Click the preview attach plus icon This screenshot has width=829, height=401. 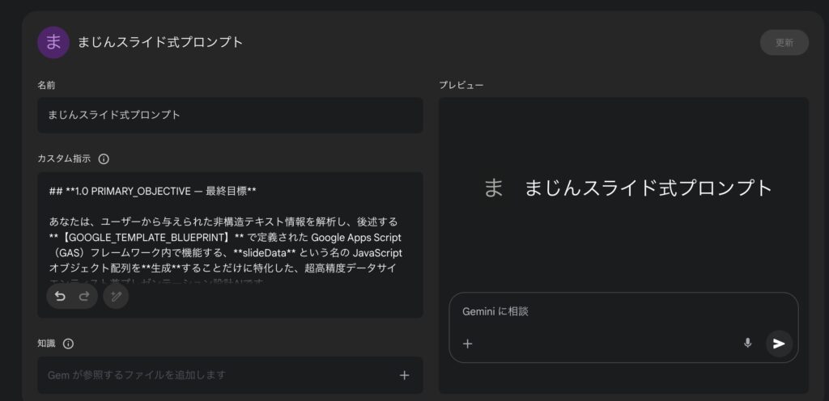coord(467,344)
